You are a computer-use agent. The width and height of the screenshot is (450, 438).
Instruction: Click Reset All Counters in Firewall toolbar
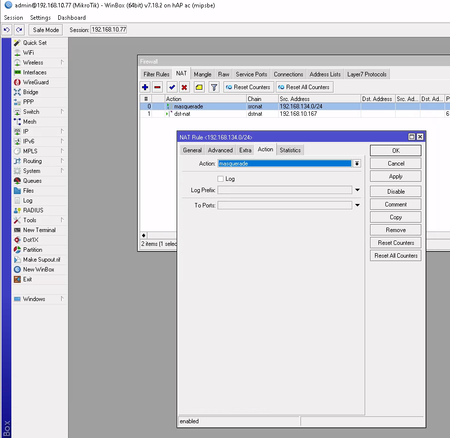pos(304,87)
